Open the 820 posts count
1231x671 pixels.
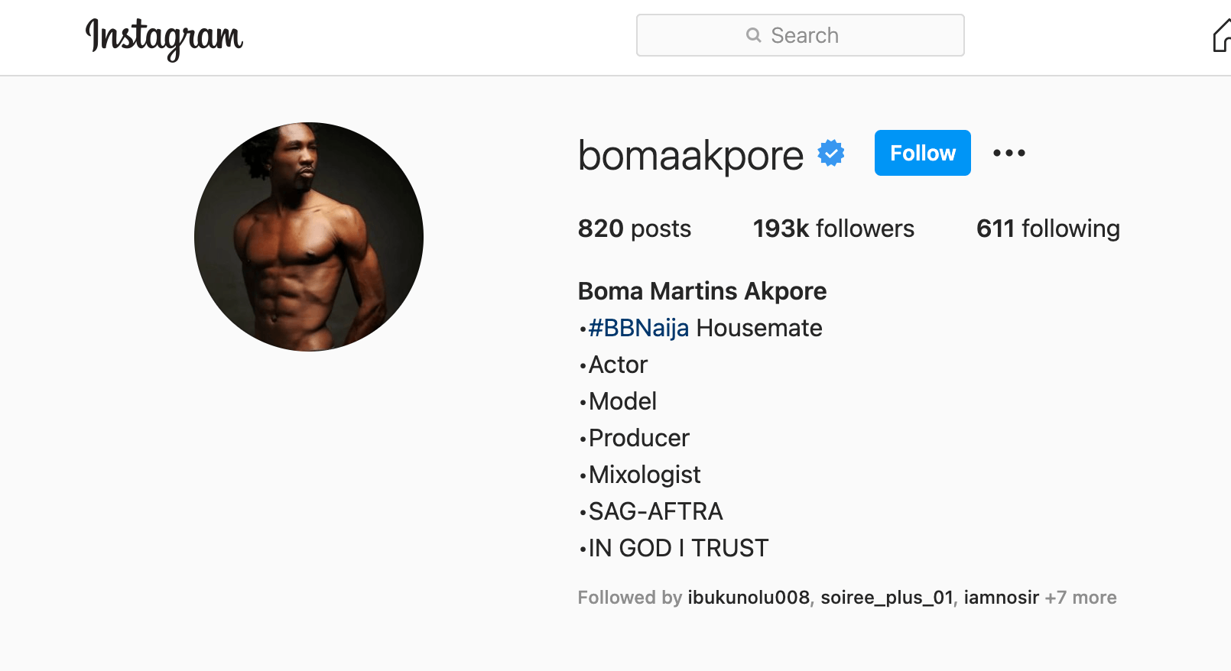[634, 229]
